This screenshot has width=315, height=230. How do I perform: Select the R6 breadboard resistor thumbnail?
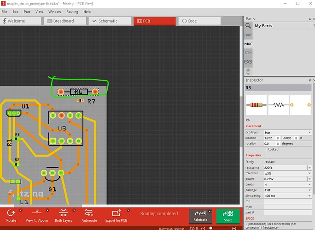tap(257, 105)
